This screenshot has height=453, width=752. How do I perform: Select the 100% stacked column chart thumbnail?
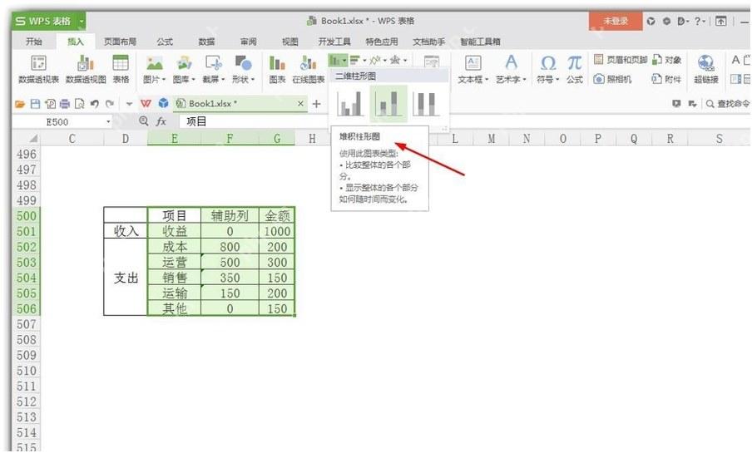point(426,104)
